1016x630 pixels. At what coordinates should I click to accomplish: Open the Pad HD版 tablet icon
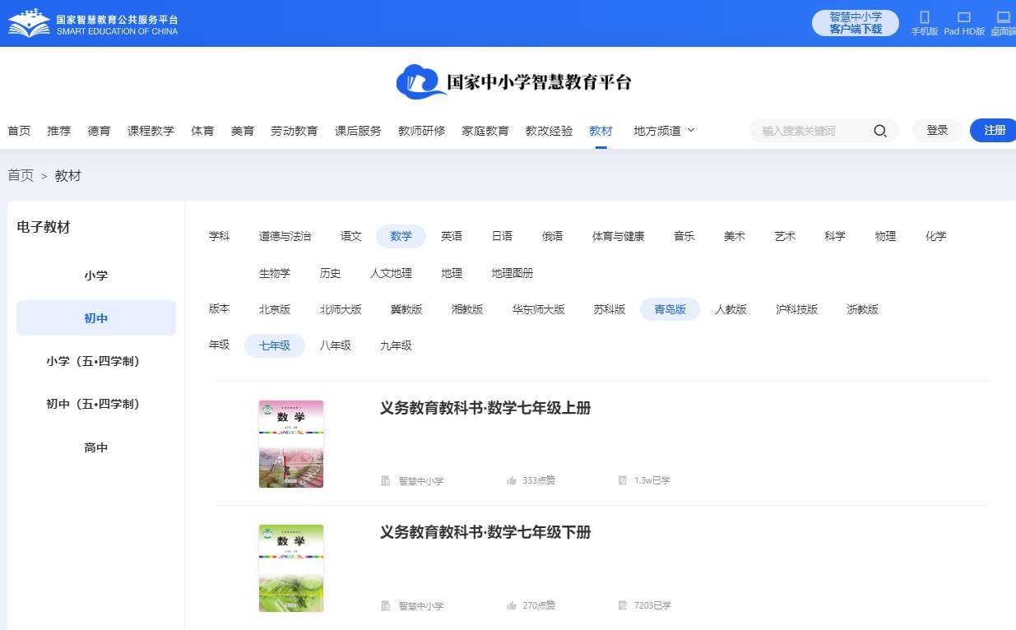tap(964, 17)
